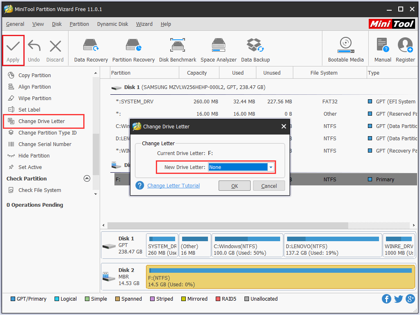Open Data Recovery tool

[91, 50]
